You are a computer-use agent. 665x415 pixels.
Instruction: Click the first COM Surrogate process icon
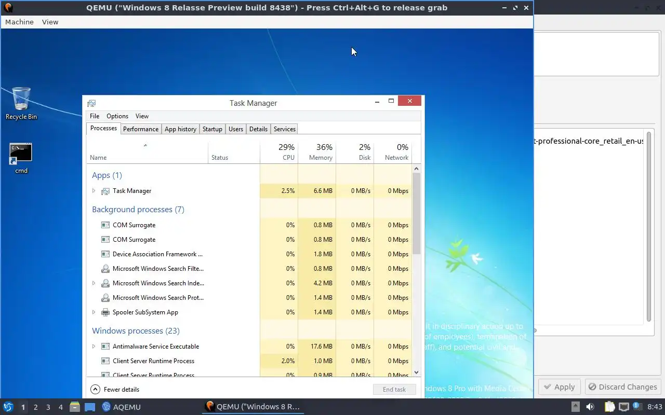click(105, 225)
